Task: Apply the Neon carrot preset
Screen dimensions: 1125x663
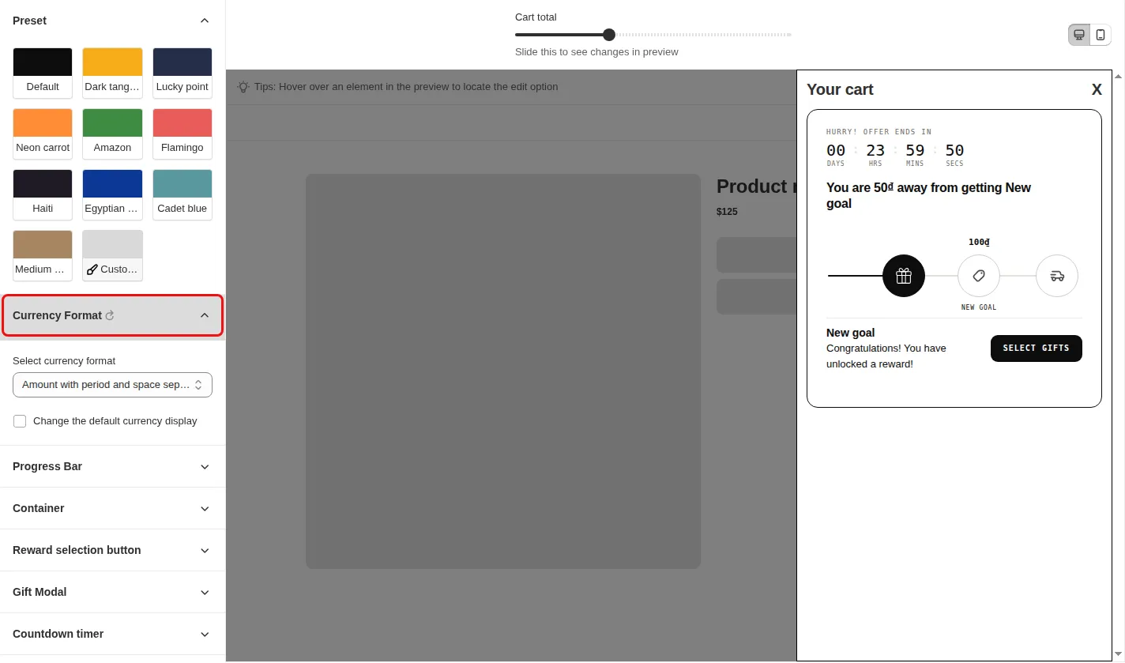Action: [x=43, y=134]
